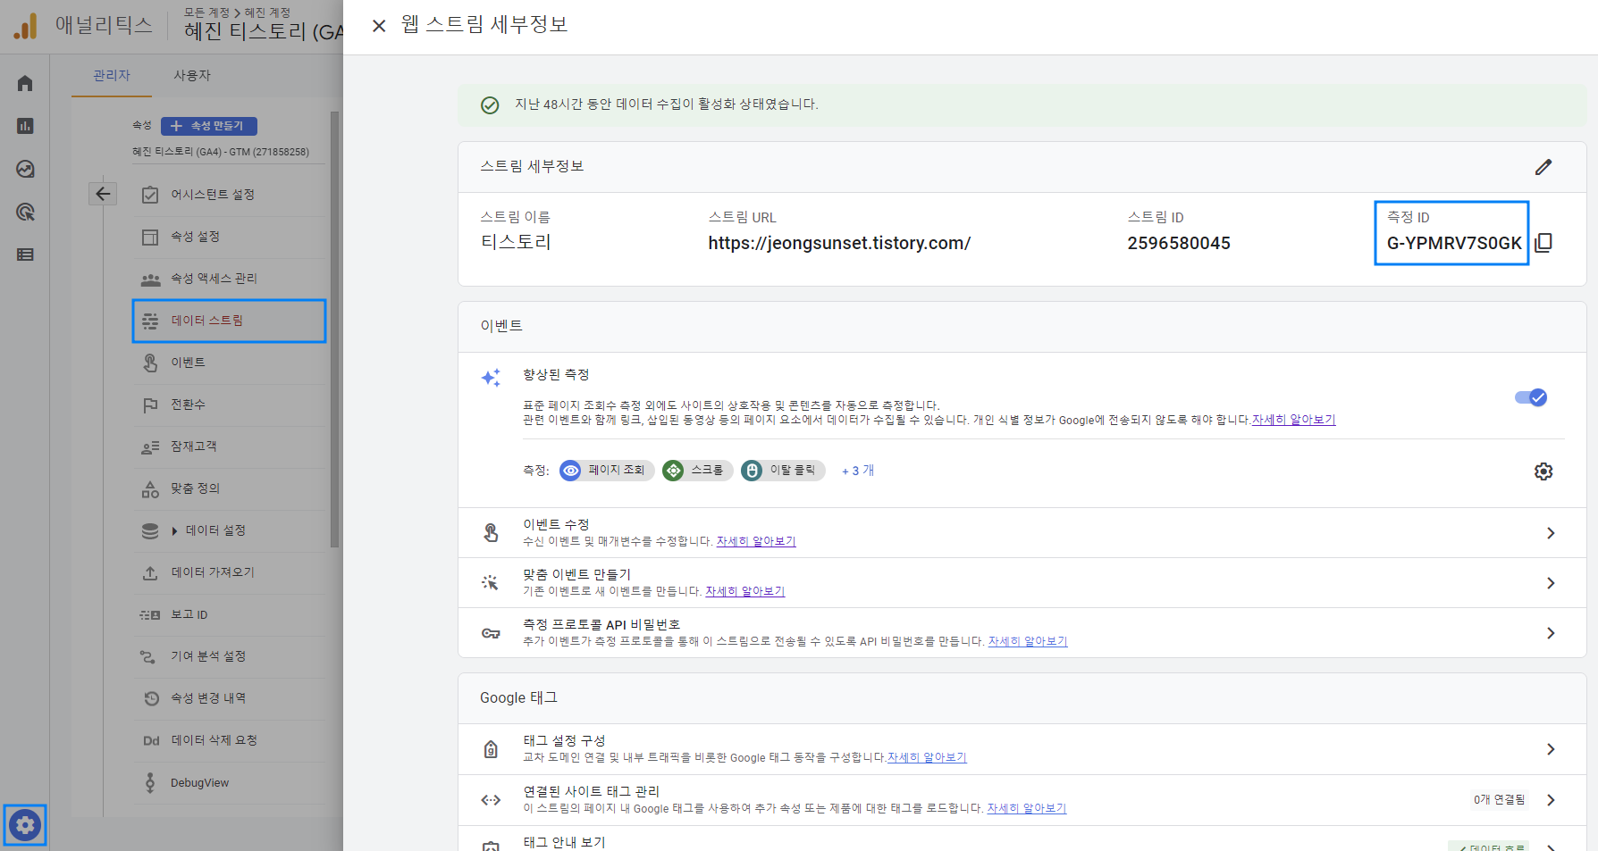Image resolution: width=1598 pixels, height=851 pixels.
Task: Edit stream details with pencil icon
Action: tap(1543, 167)
